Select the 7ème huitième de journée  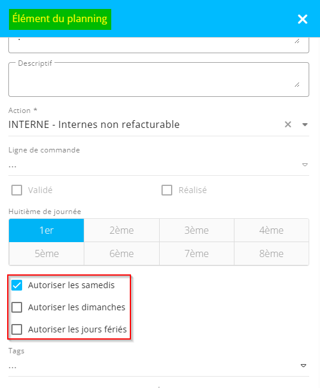(x=197, y=253)
